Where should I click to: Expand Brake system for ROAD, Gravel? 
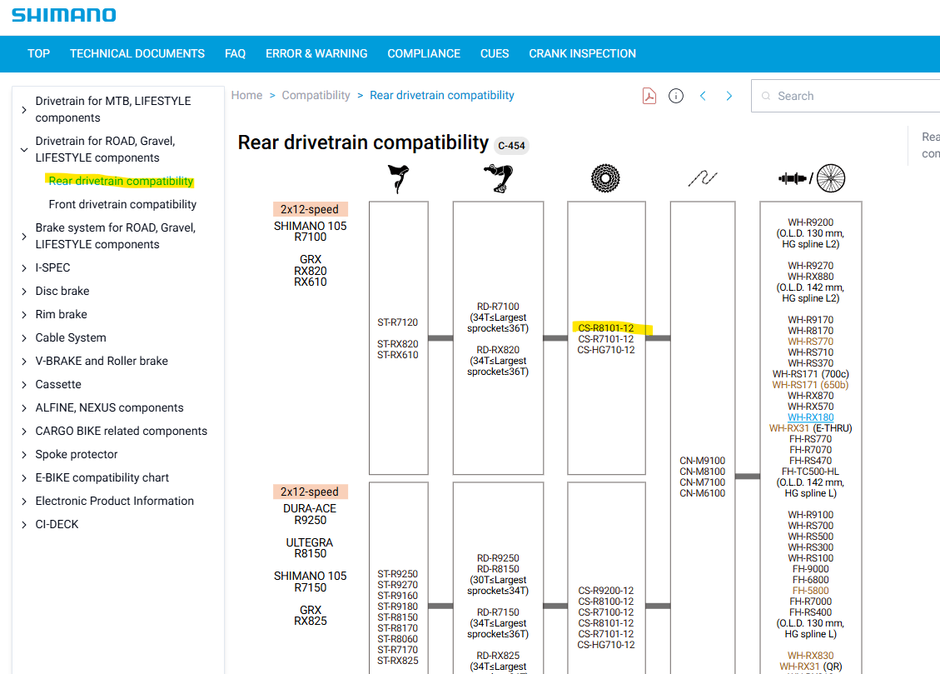[x=24, y=237]
